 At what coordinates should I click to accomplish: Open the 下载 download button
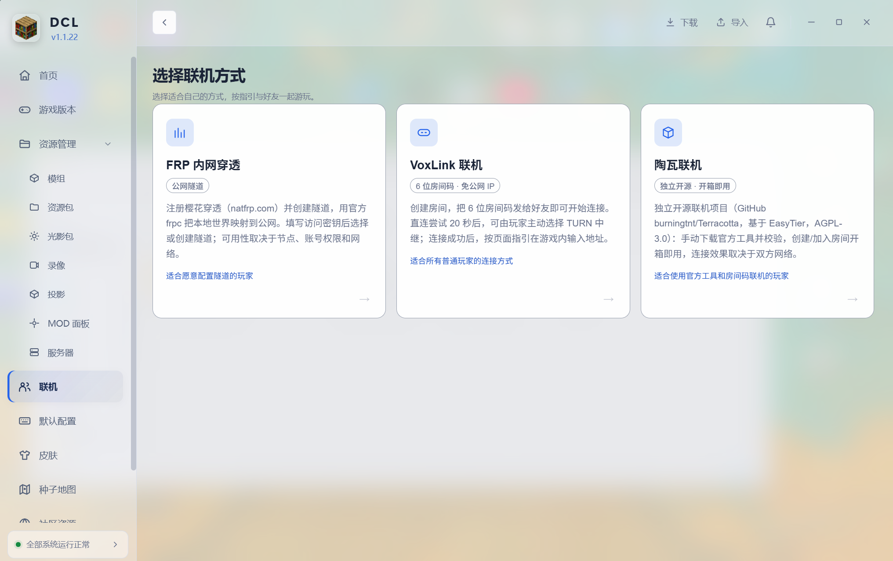pos(682,22)
